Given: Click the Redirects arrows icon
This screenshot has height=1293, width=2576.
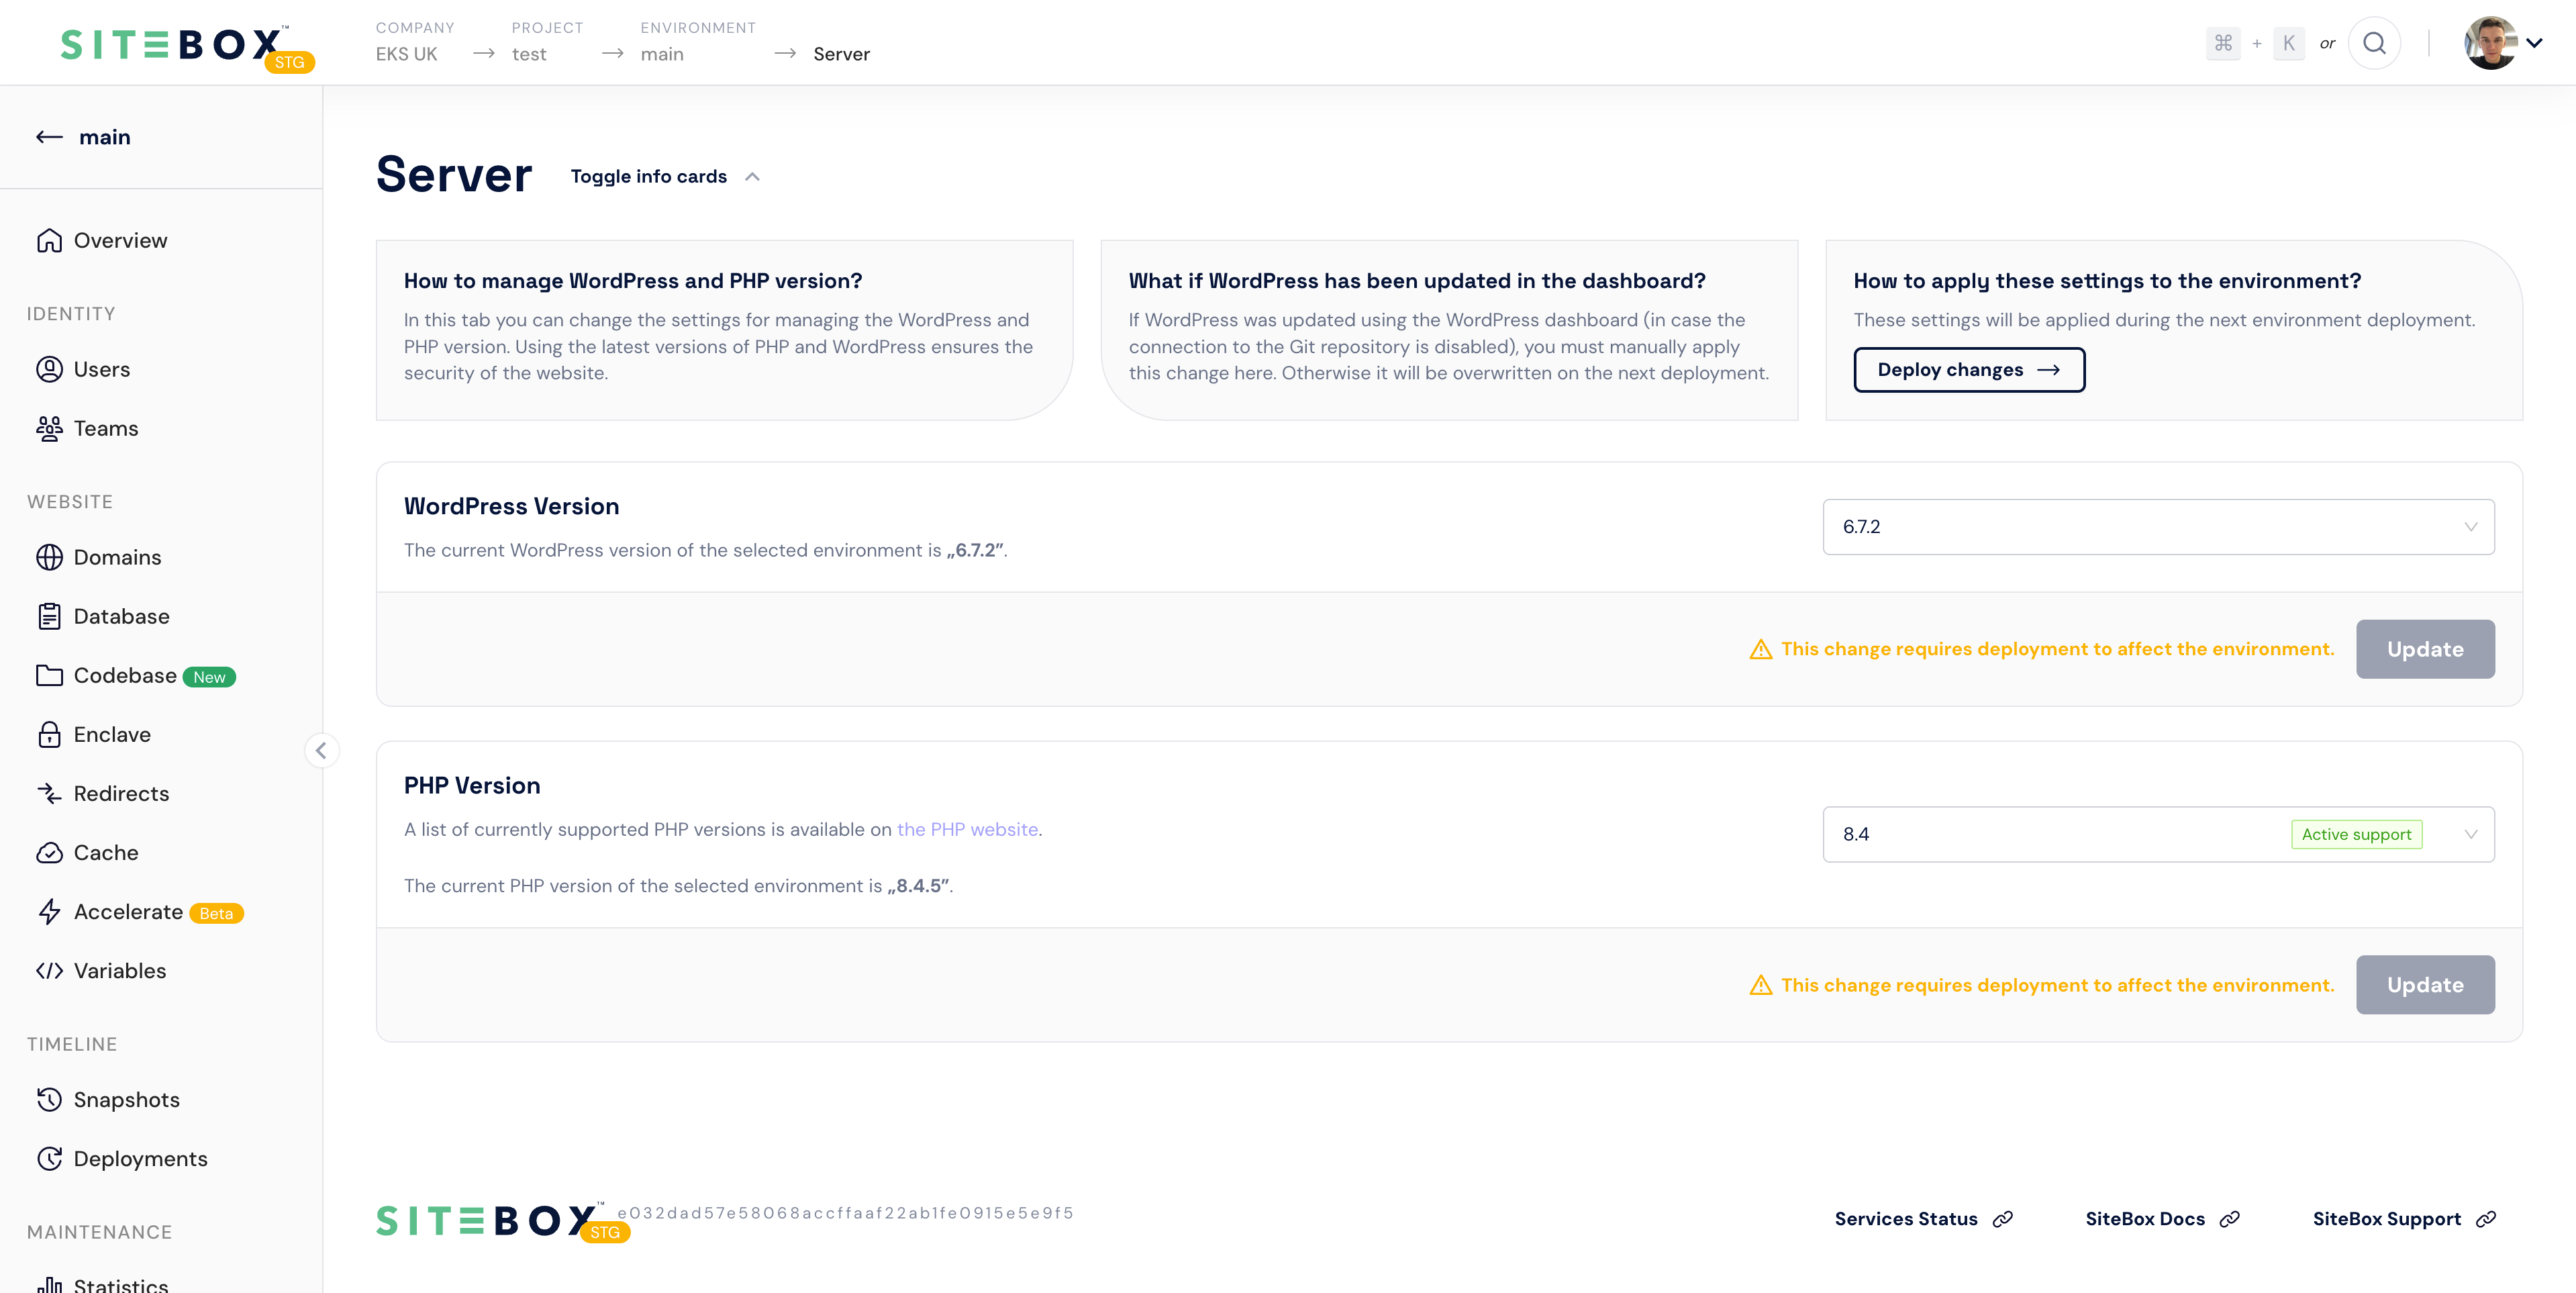Looking at the screenshot, I should (x=49, y=794).
